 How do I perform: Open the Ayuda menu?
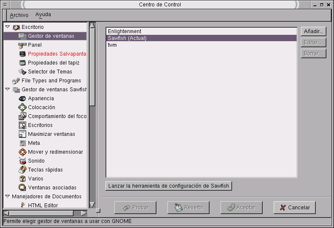[43, 15]
